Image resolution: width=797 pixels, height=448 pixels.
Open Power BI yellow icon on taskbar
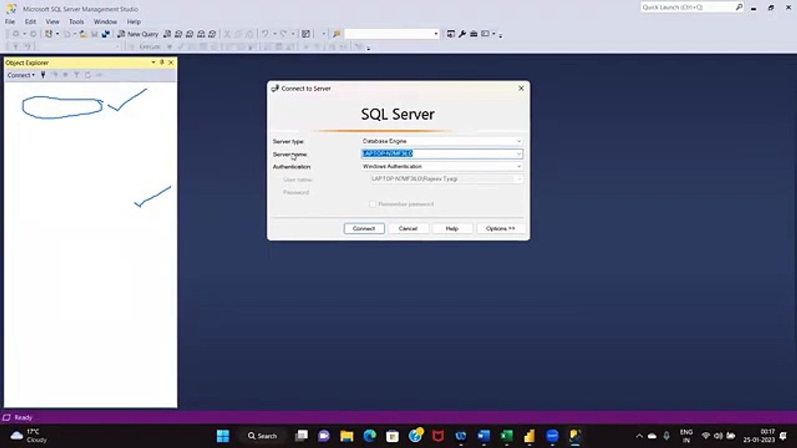[x=529, y=436]
